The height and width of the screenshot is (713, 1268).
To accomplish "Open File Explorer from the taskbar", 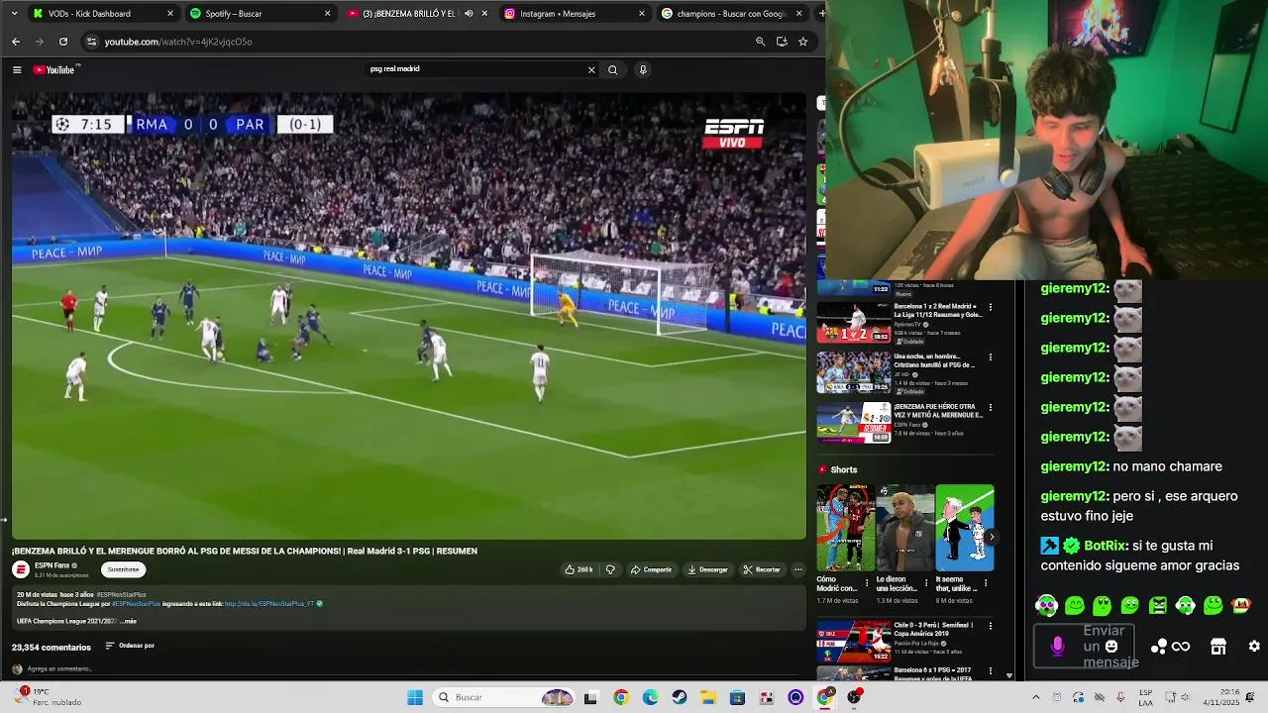I will click(708, 697).
